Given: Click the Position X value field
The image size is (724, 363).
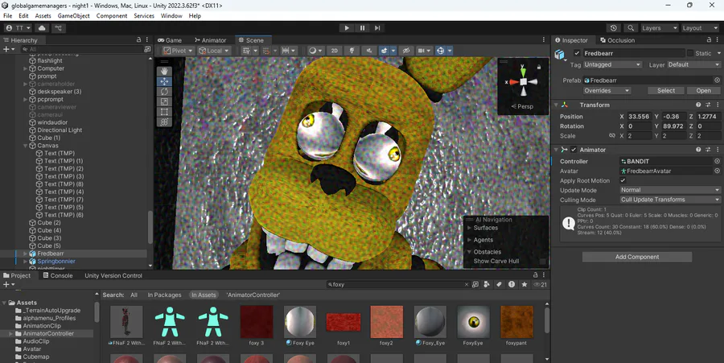Looking at the screenshot, I should point(639,117).
